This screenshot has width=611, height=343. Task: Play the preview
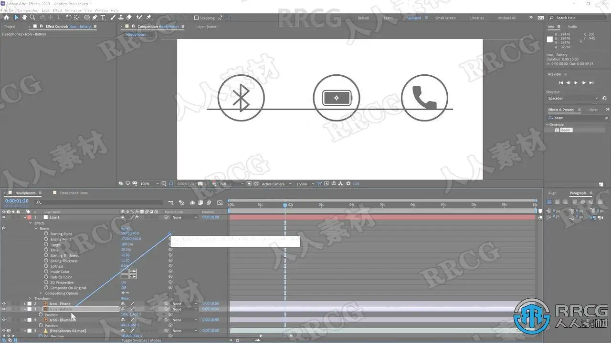pyautogui.click(x=576, y=83)
